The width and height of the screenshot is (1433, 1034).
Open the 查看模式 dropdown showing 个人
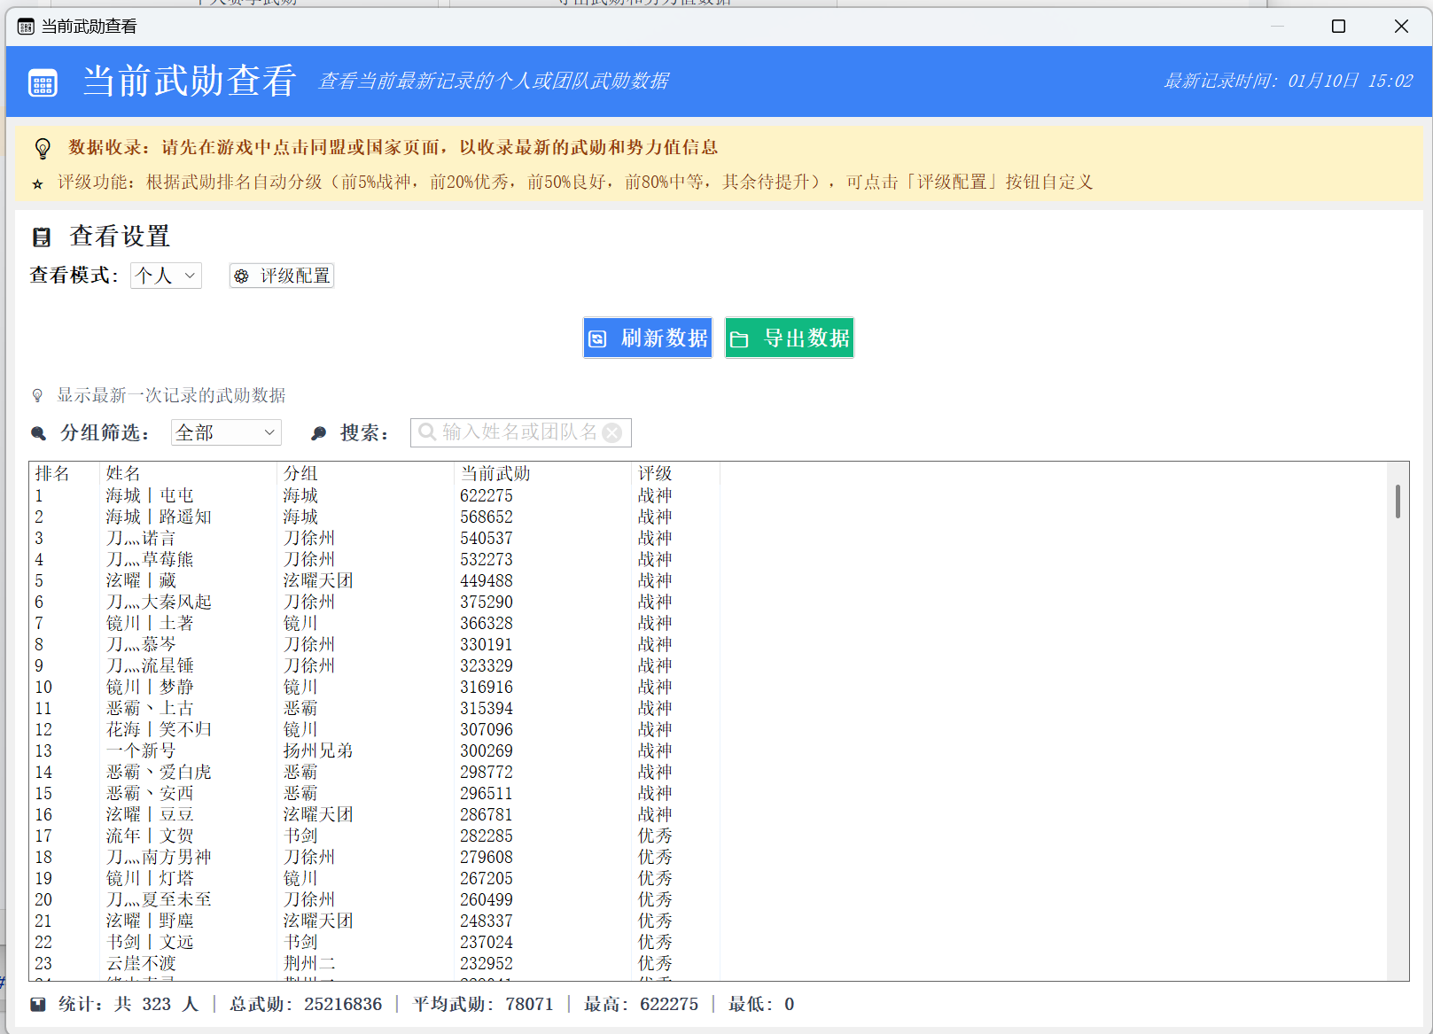(x=166, y=276)
